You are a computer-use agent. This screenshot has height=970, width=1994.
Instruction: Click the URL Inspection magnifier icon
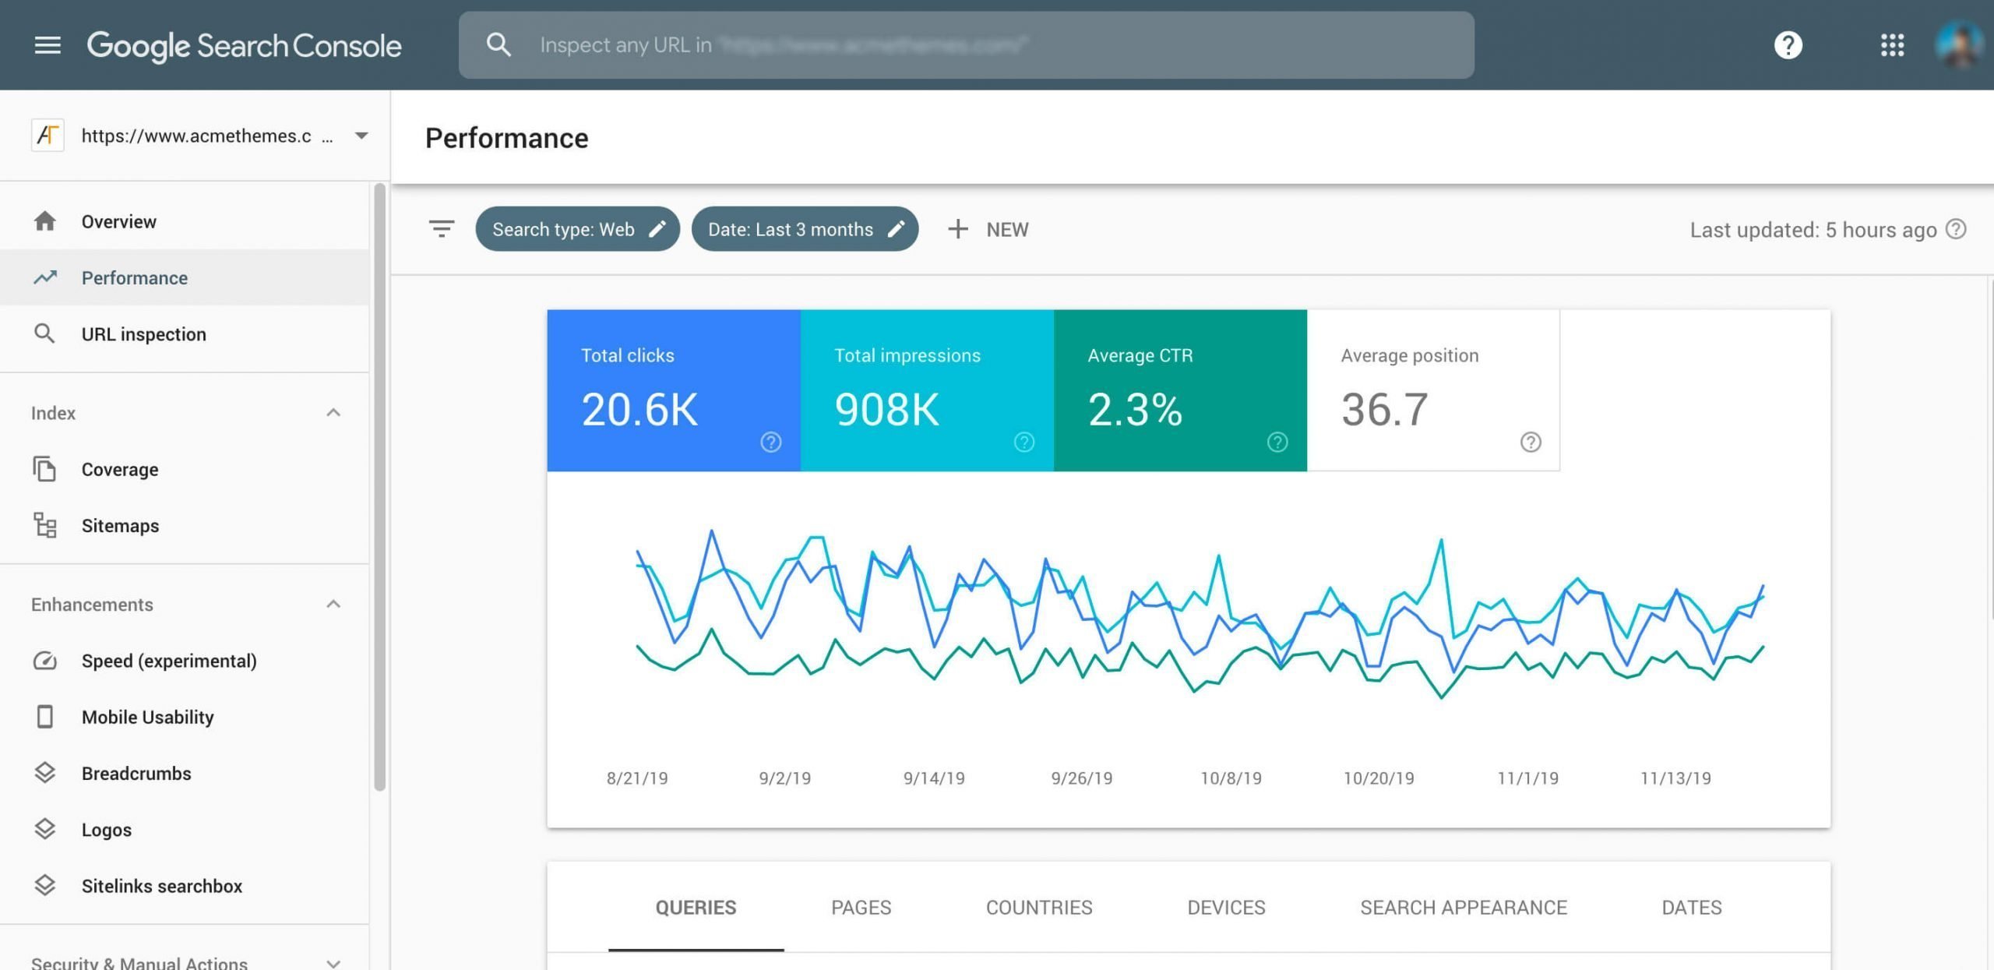coord(44,333)
